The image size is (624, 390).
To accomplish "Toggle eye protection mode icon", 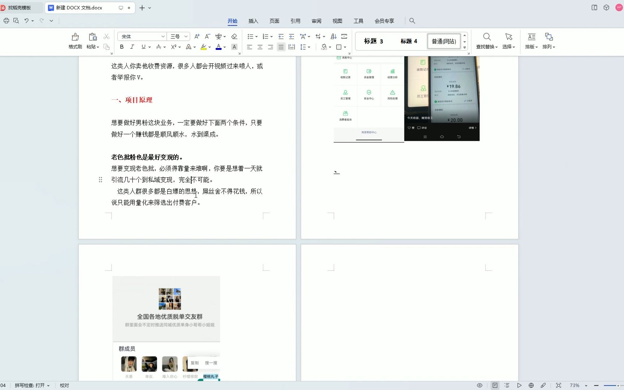I will 480,385.
